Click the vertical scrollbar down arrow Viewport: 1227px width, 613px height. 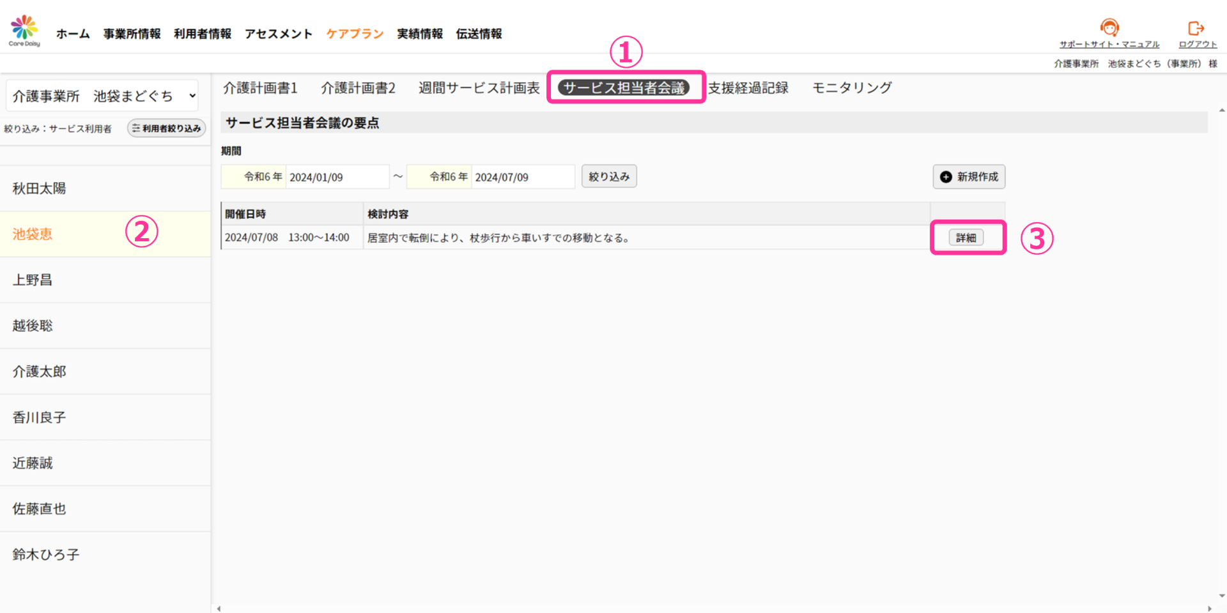pos(1222,596)
